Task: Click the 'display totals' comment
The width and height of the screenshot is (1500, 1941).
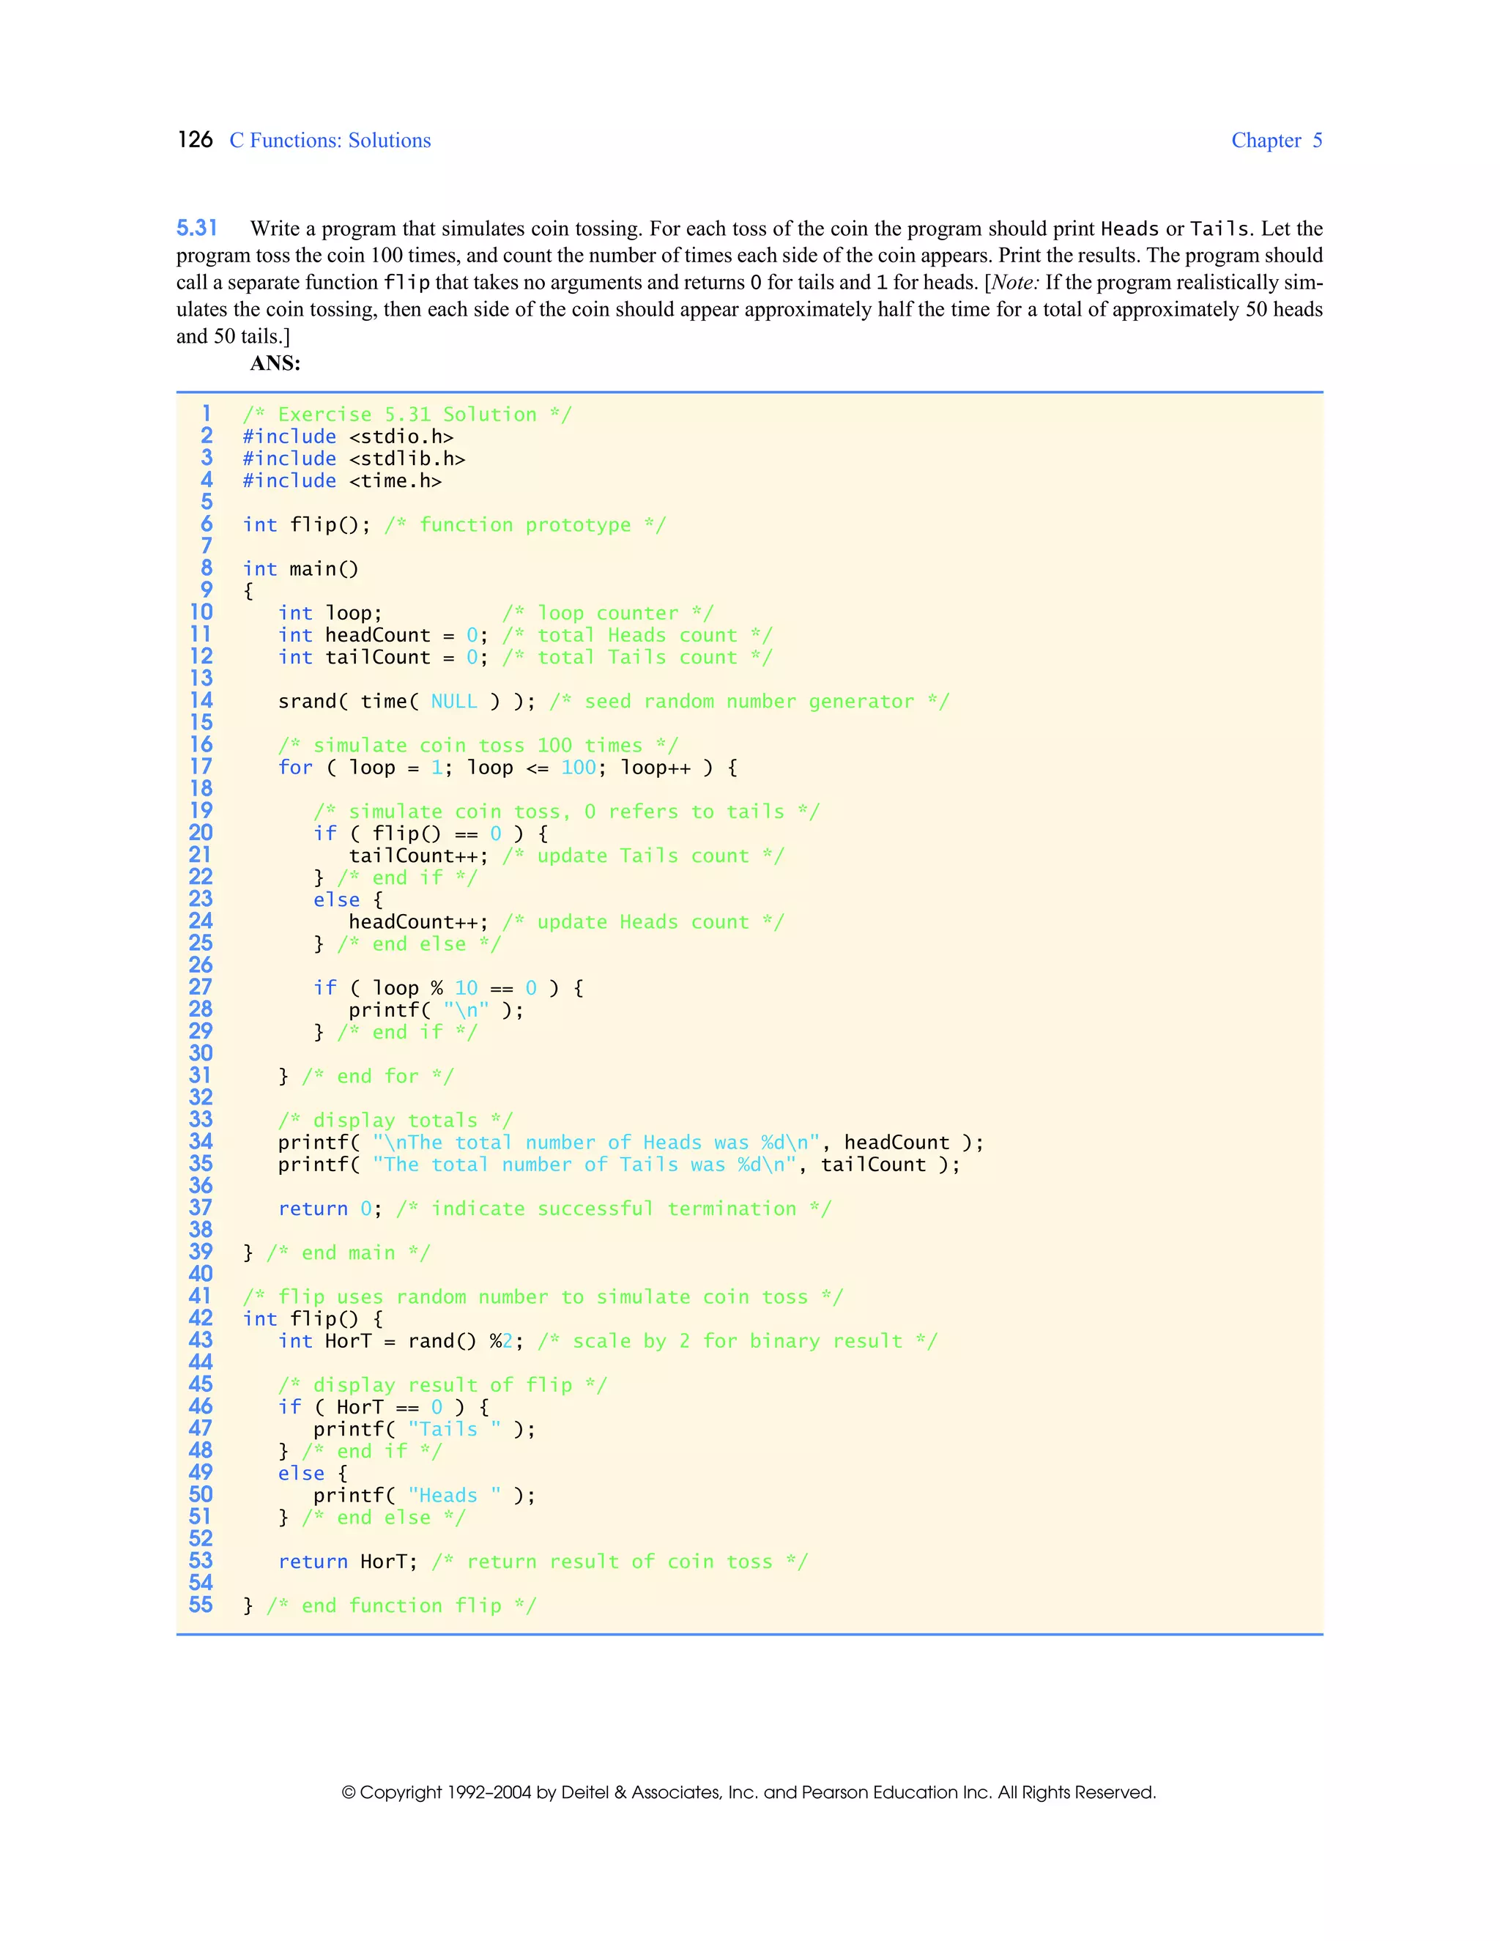Action: (396, 1121)
